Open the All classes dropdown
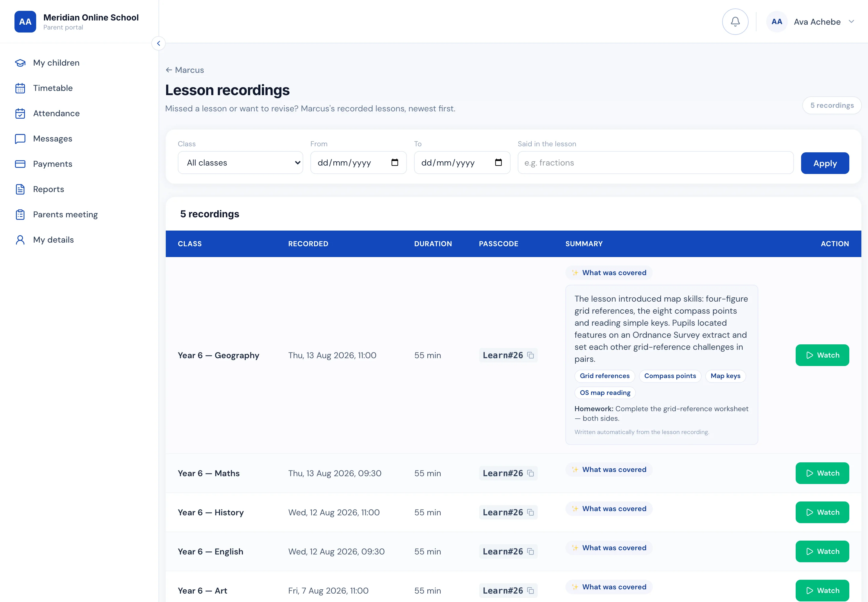868x602 pixels. tap(240, 163)
